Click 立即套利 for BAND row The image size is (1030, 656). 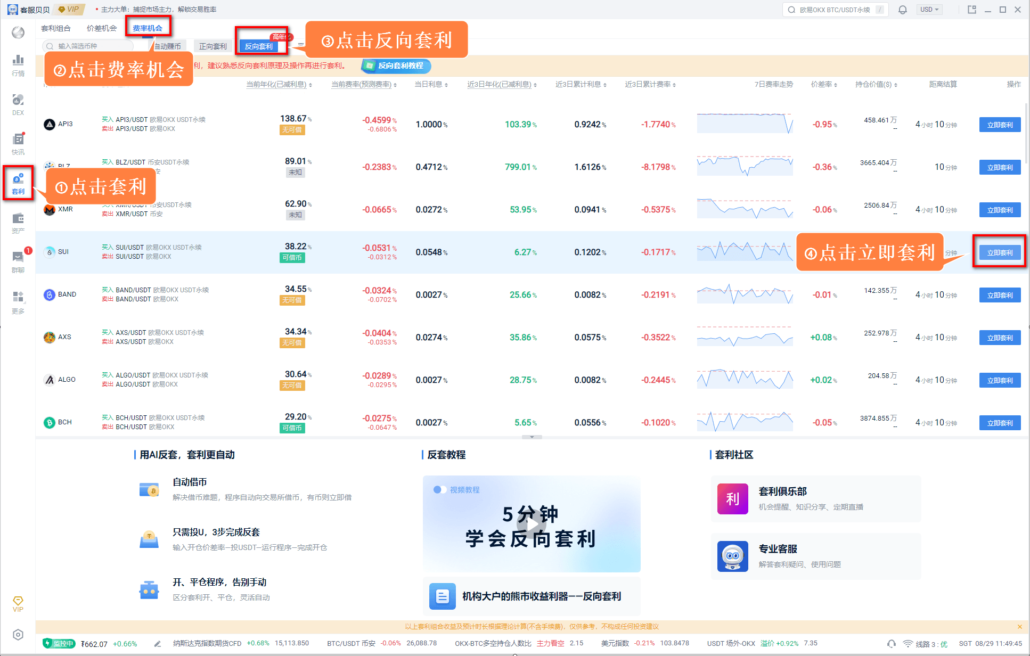(1000, 295)
